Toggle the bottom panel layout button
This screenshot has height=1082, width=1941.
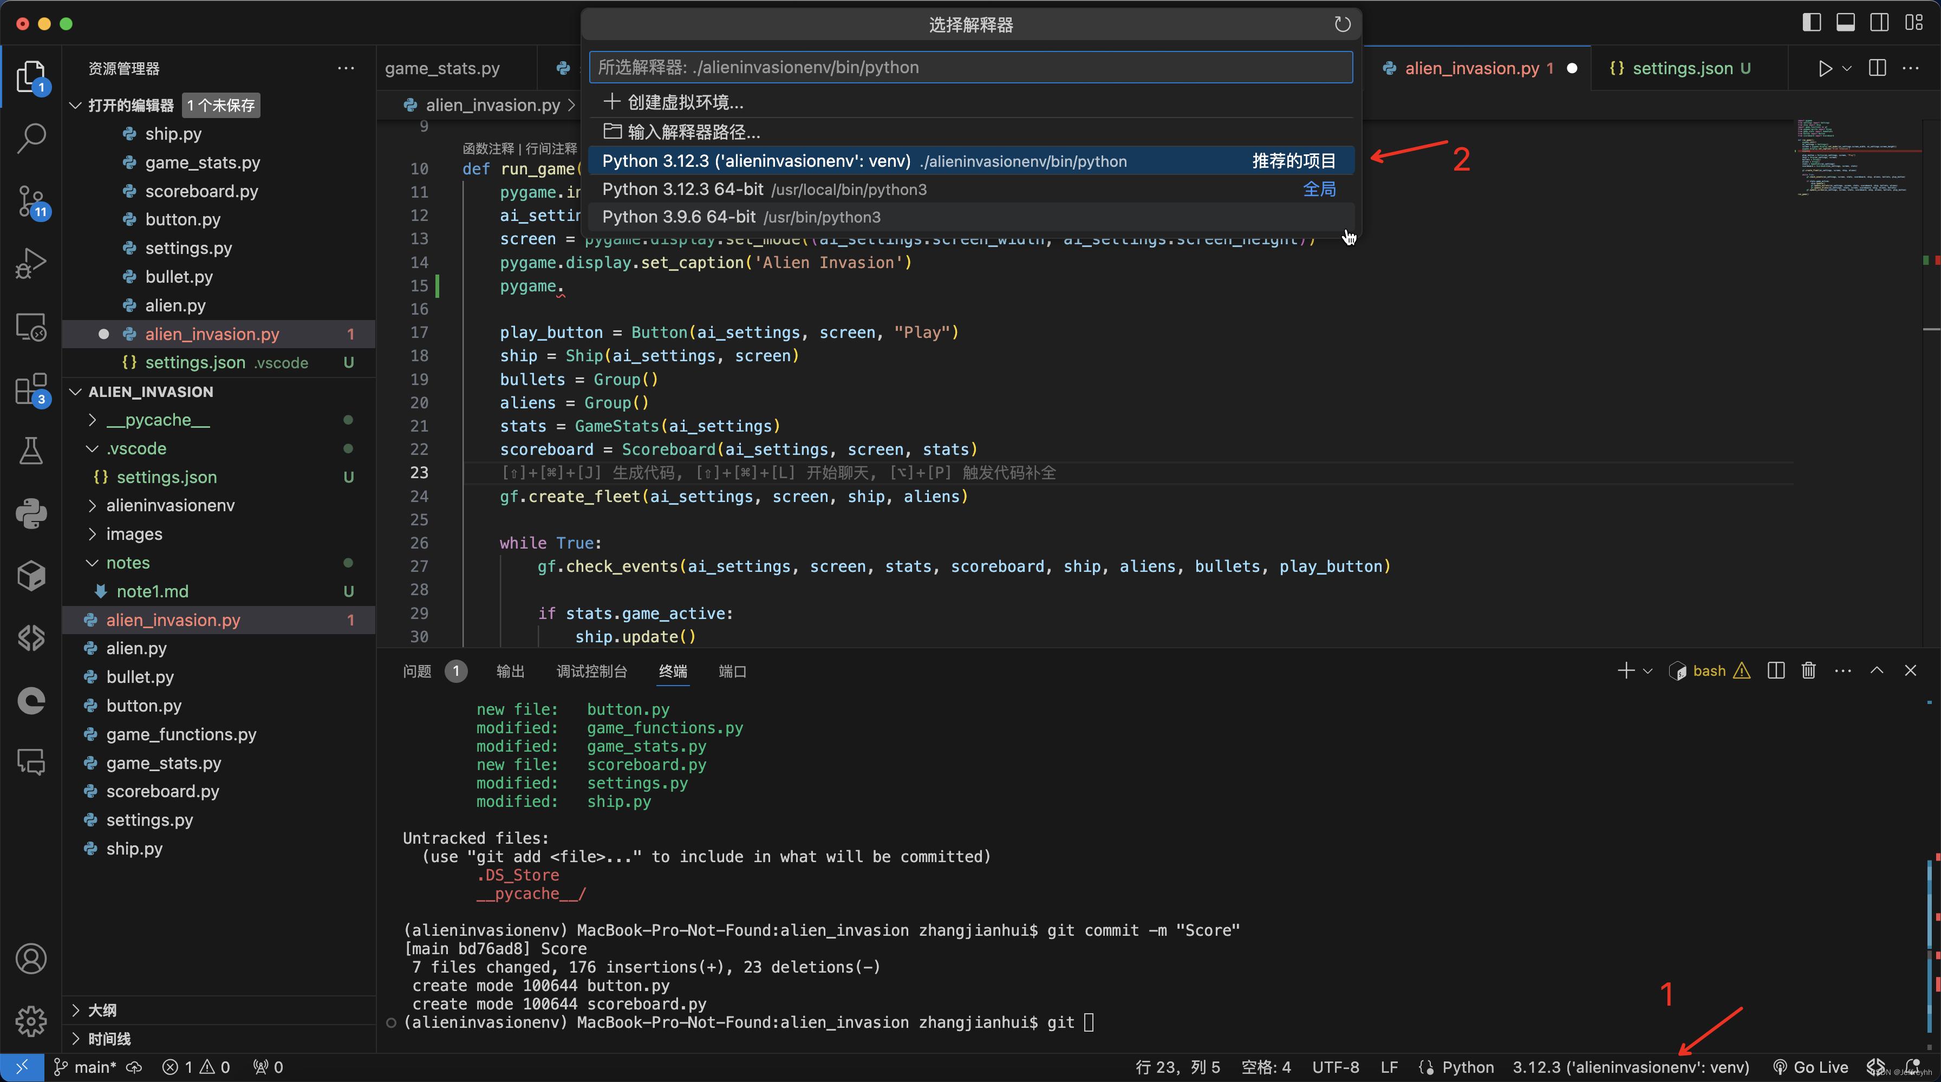(1845, 23)
